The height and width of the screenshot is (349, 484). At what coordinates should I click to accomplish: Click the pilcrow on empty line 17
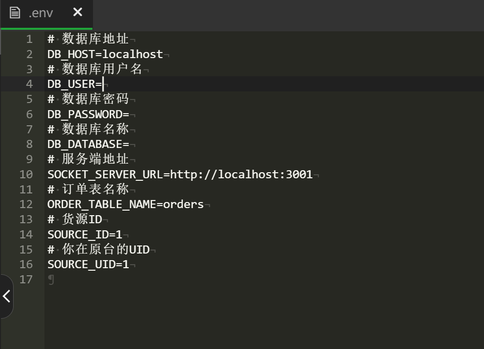click(51, 280)
